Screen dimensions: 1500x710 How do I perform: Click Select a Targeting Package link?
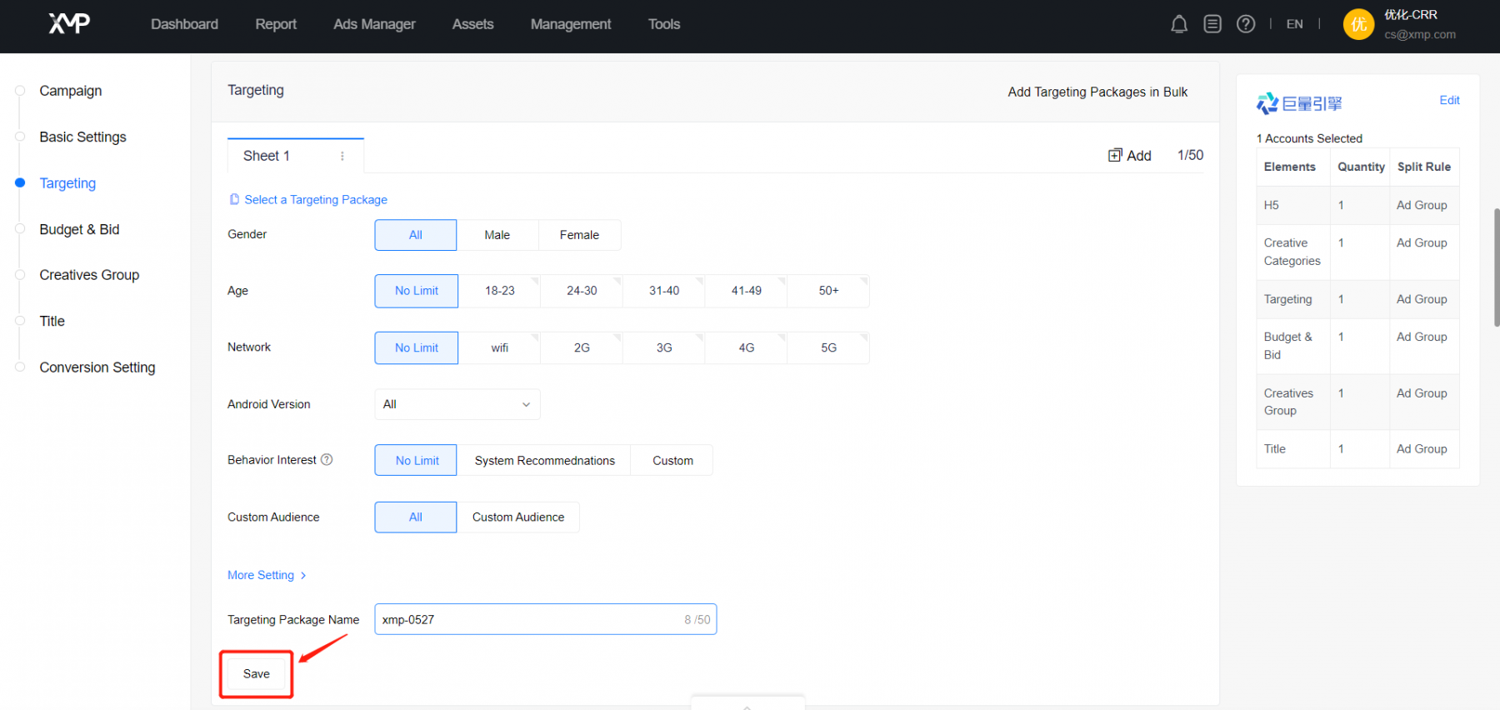315,200
